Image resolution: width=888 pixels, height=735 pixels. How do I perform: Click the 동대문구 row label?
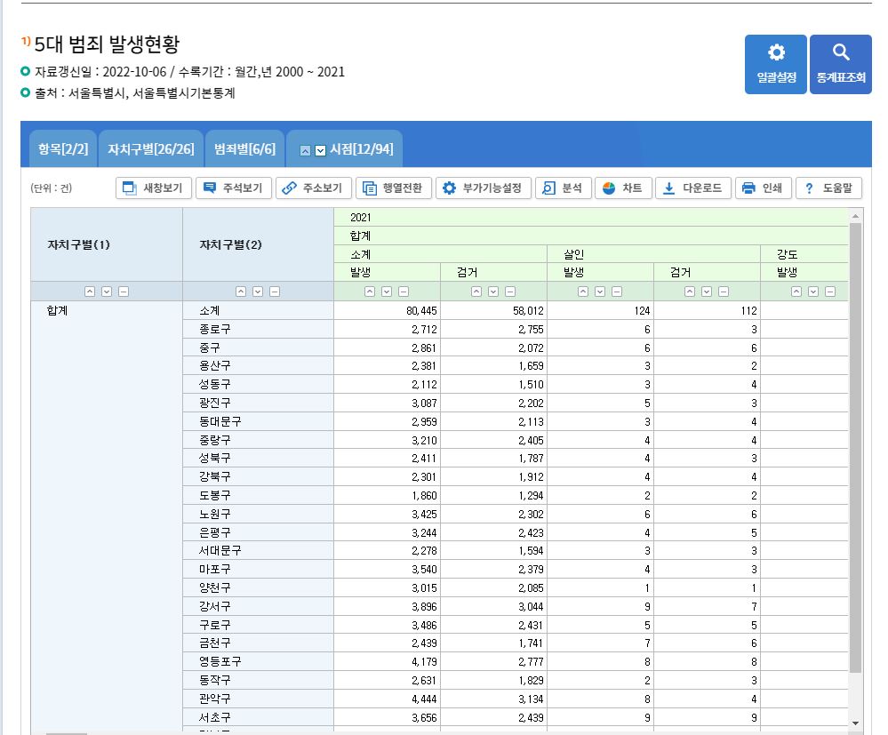click(220, 422)
